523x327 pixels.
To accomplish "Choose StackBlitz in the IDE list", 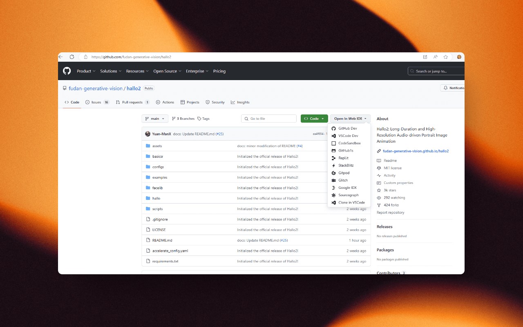I will coord(349,166).
